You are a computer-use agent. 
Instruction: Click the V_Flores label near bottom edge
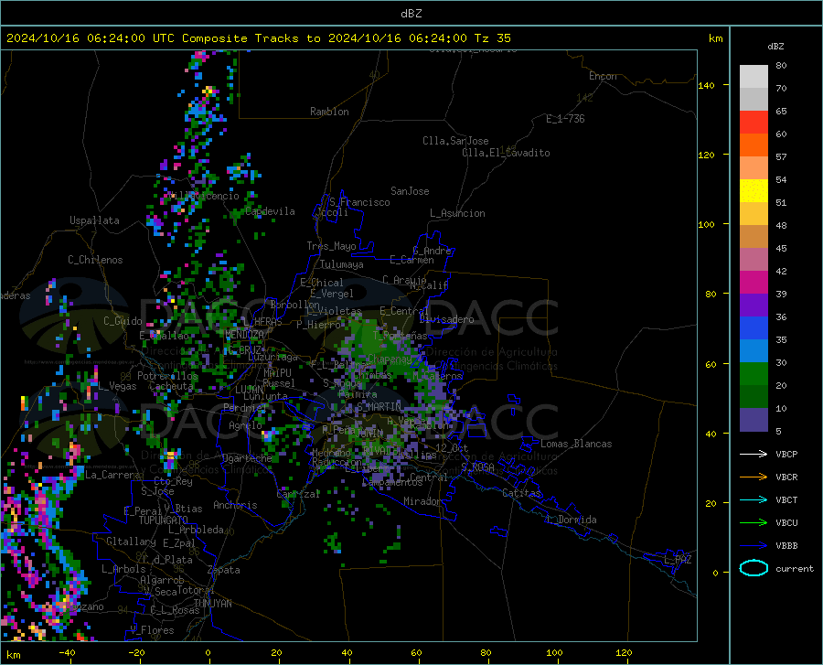152,630
